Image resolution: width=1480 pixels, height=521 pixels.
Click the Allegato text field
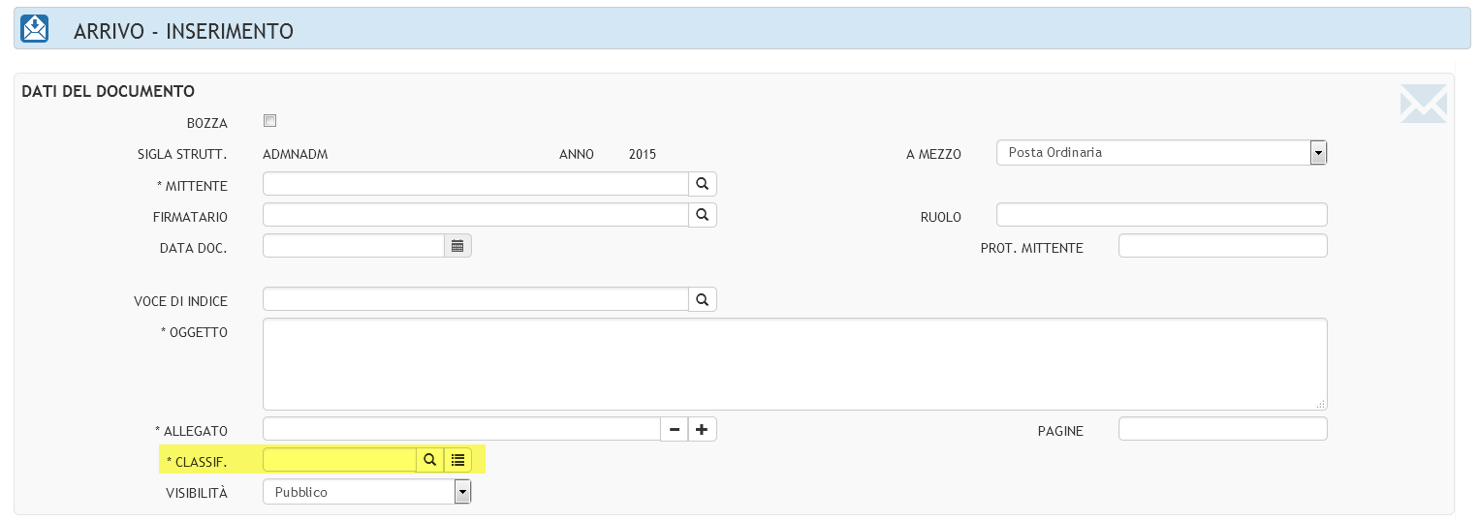pos(461,429)
